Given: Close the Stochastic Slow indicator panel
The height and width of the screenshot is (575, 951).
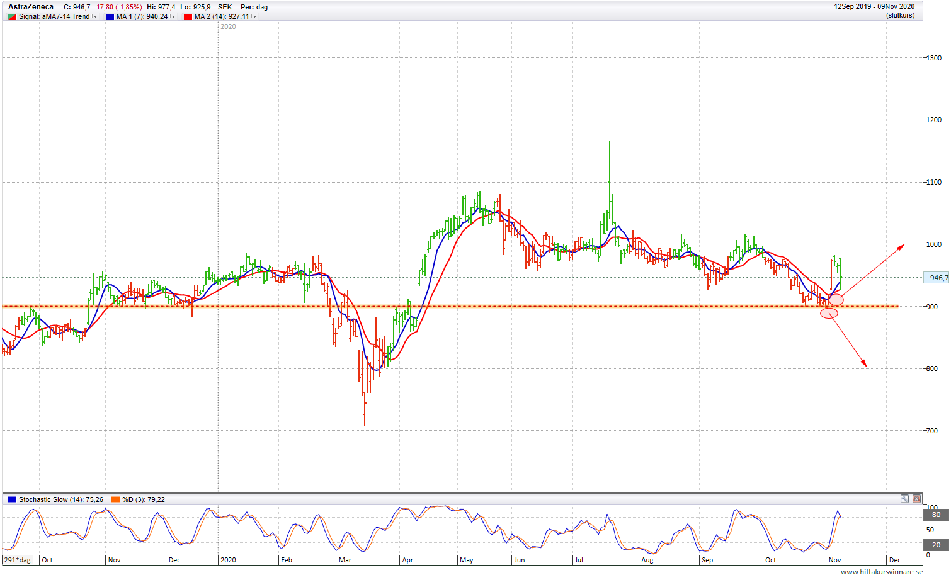Looking at the screenshot, I should pos(916,499).
